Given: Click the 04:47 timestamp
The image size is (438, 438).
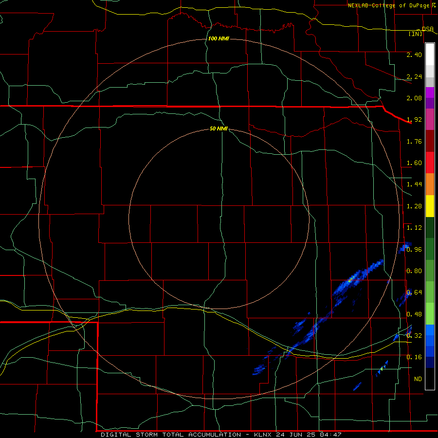Looking at the screenshot, I should pyautogui.click(x=330, y=435).
